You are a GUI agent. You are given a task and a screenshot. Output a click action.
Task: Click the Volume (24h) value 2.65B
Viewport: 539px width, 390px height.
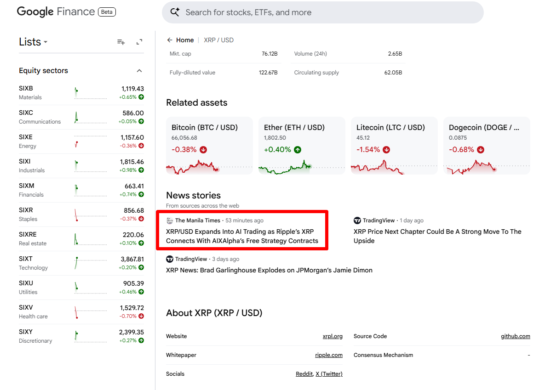coord(395,54)
